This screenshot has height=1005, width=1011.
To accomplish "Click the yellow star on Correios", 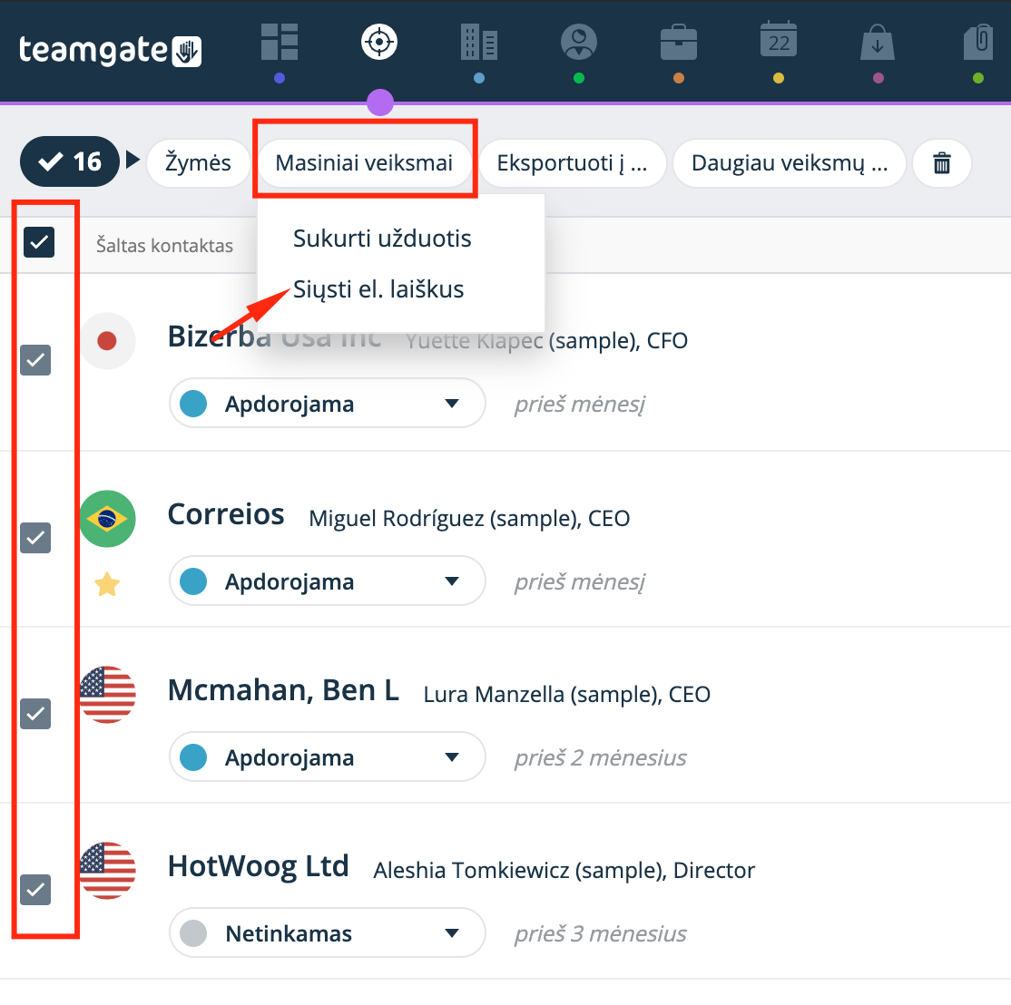I will click(107, 584).
